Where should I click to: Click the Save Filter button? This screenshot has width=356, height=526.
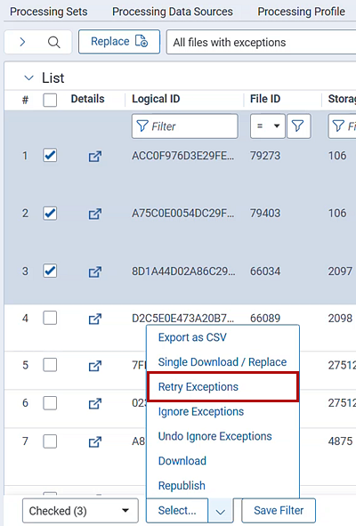(x=279, y=510)
